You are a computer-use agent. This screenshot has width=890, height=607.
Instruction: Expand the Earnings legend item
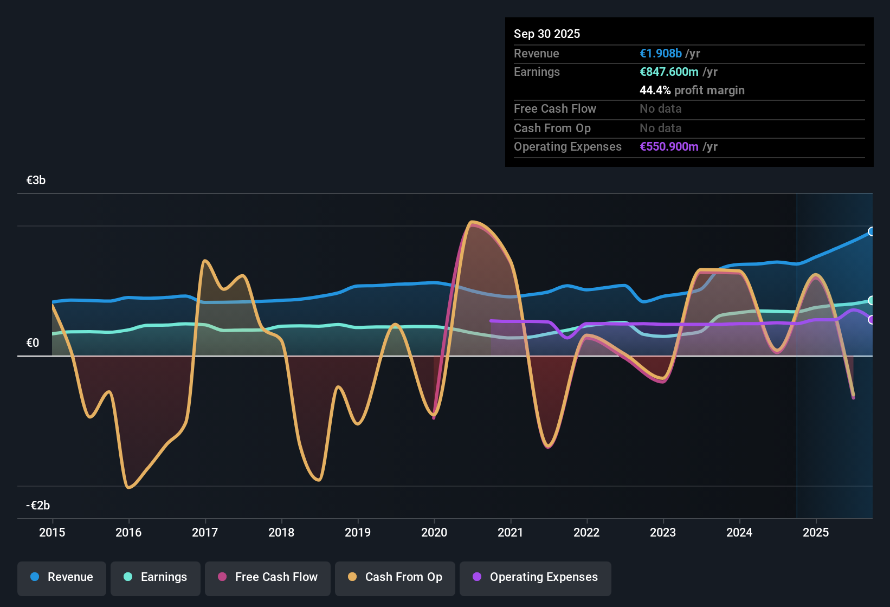tap(155, 577)
